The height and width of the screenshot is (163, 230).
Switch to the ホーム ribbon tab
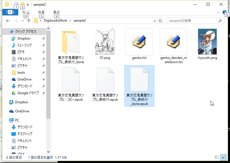26,12
